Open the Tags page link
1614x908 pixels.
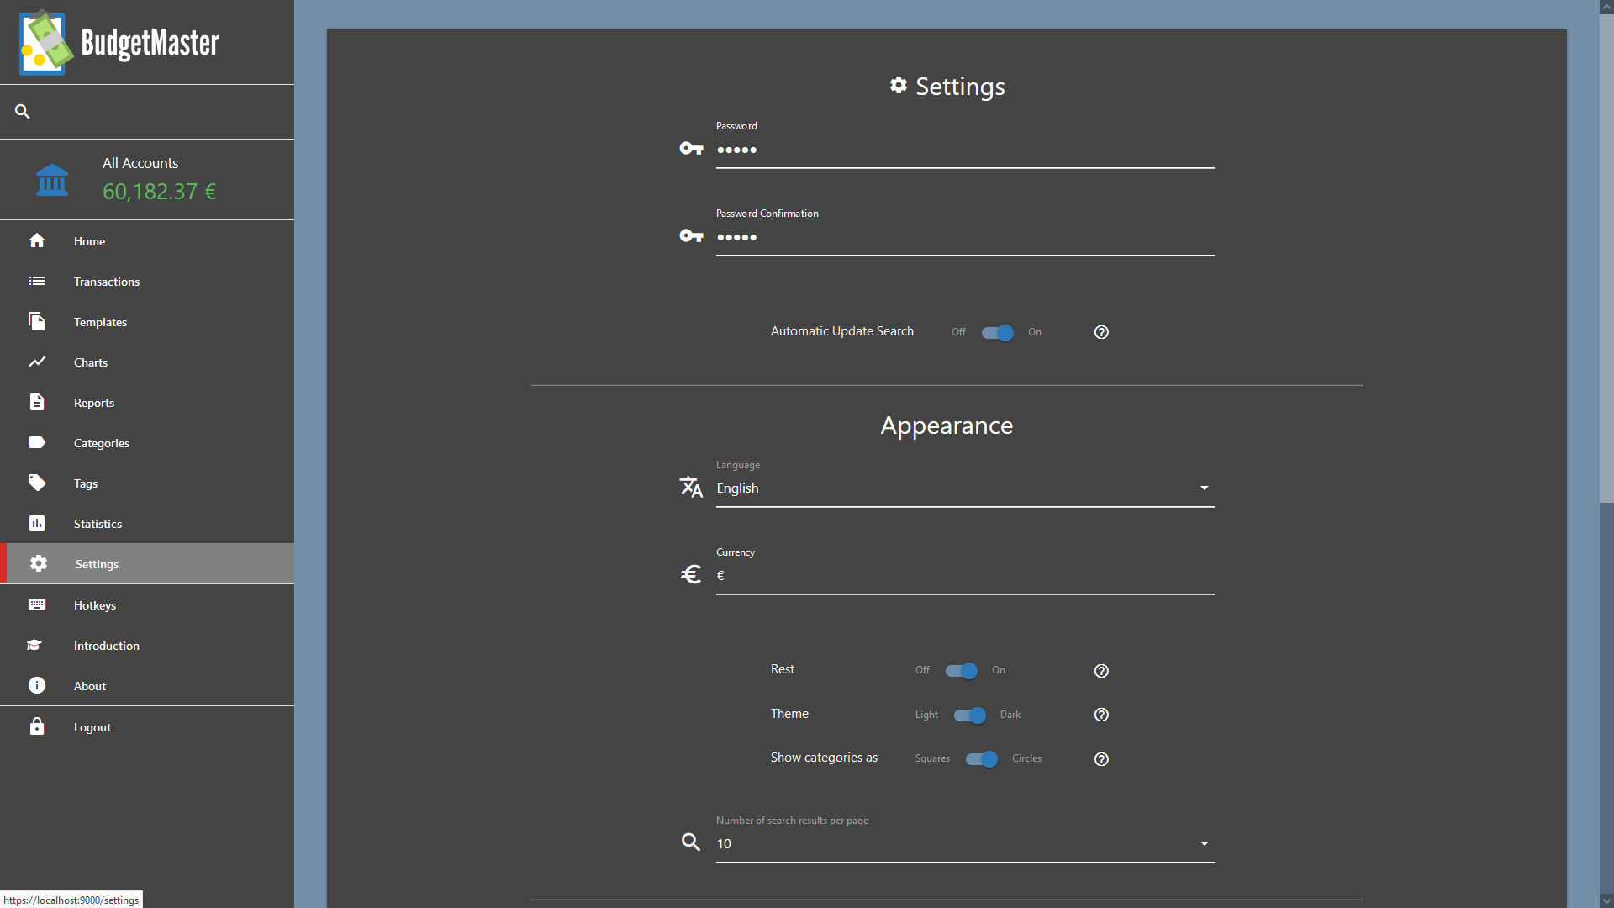[x=147, y=483]
